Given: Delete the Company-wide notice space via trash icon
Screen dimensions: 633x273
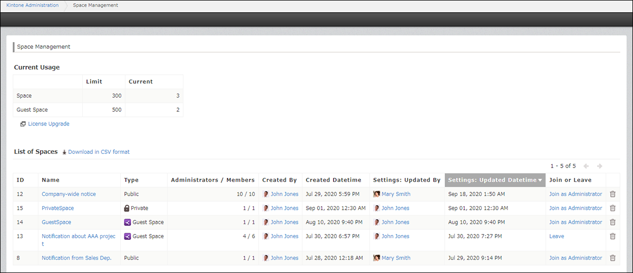Looking at the screenshot, I should 612,194.
